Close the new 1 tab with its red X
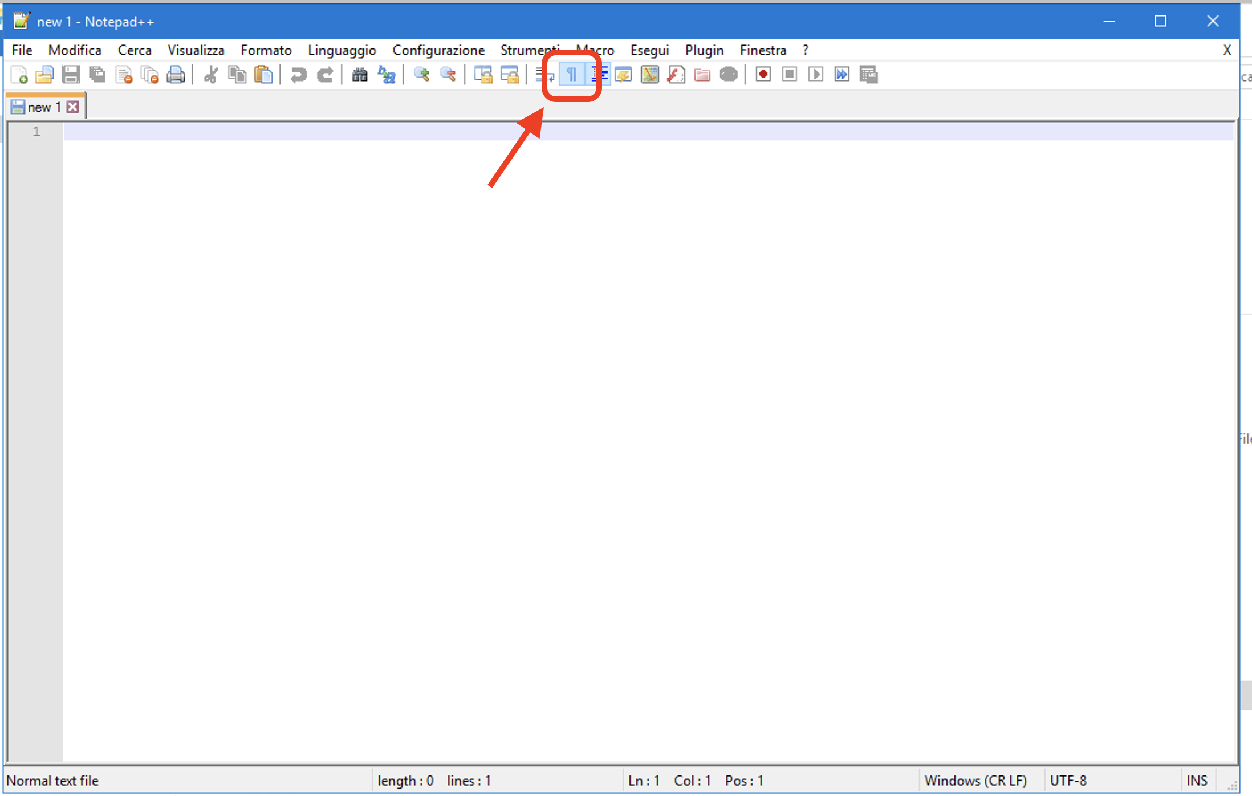The image size is (1252, 796). click(72, 107)
